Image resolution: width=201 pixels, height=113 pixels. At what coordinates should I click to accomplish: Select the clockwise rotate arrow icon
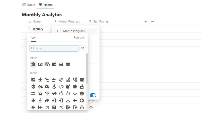(x=61, y=93)
